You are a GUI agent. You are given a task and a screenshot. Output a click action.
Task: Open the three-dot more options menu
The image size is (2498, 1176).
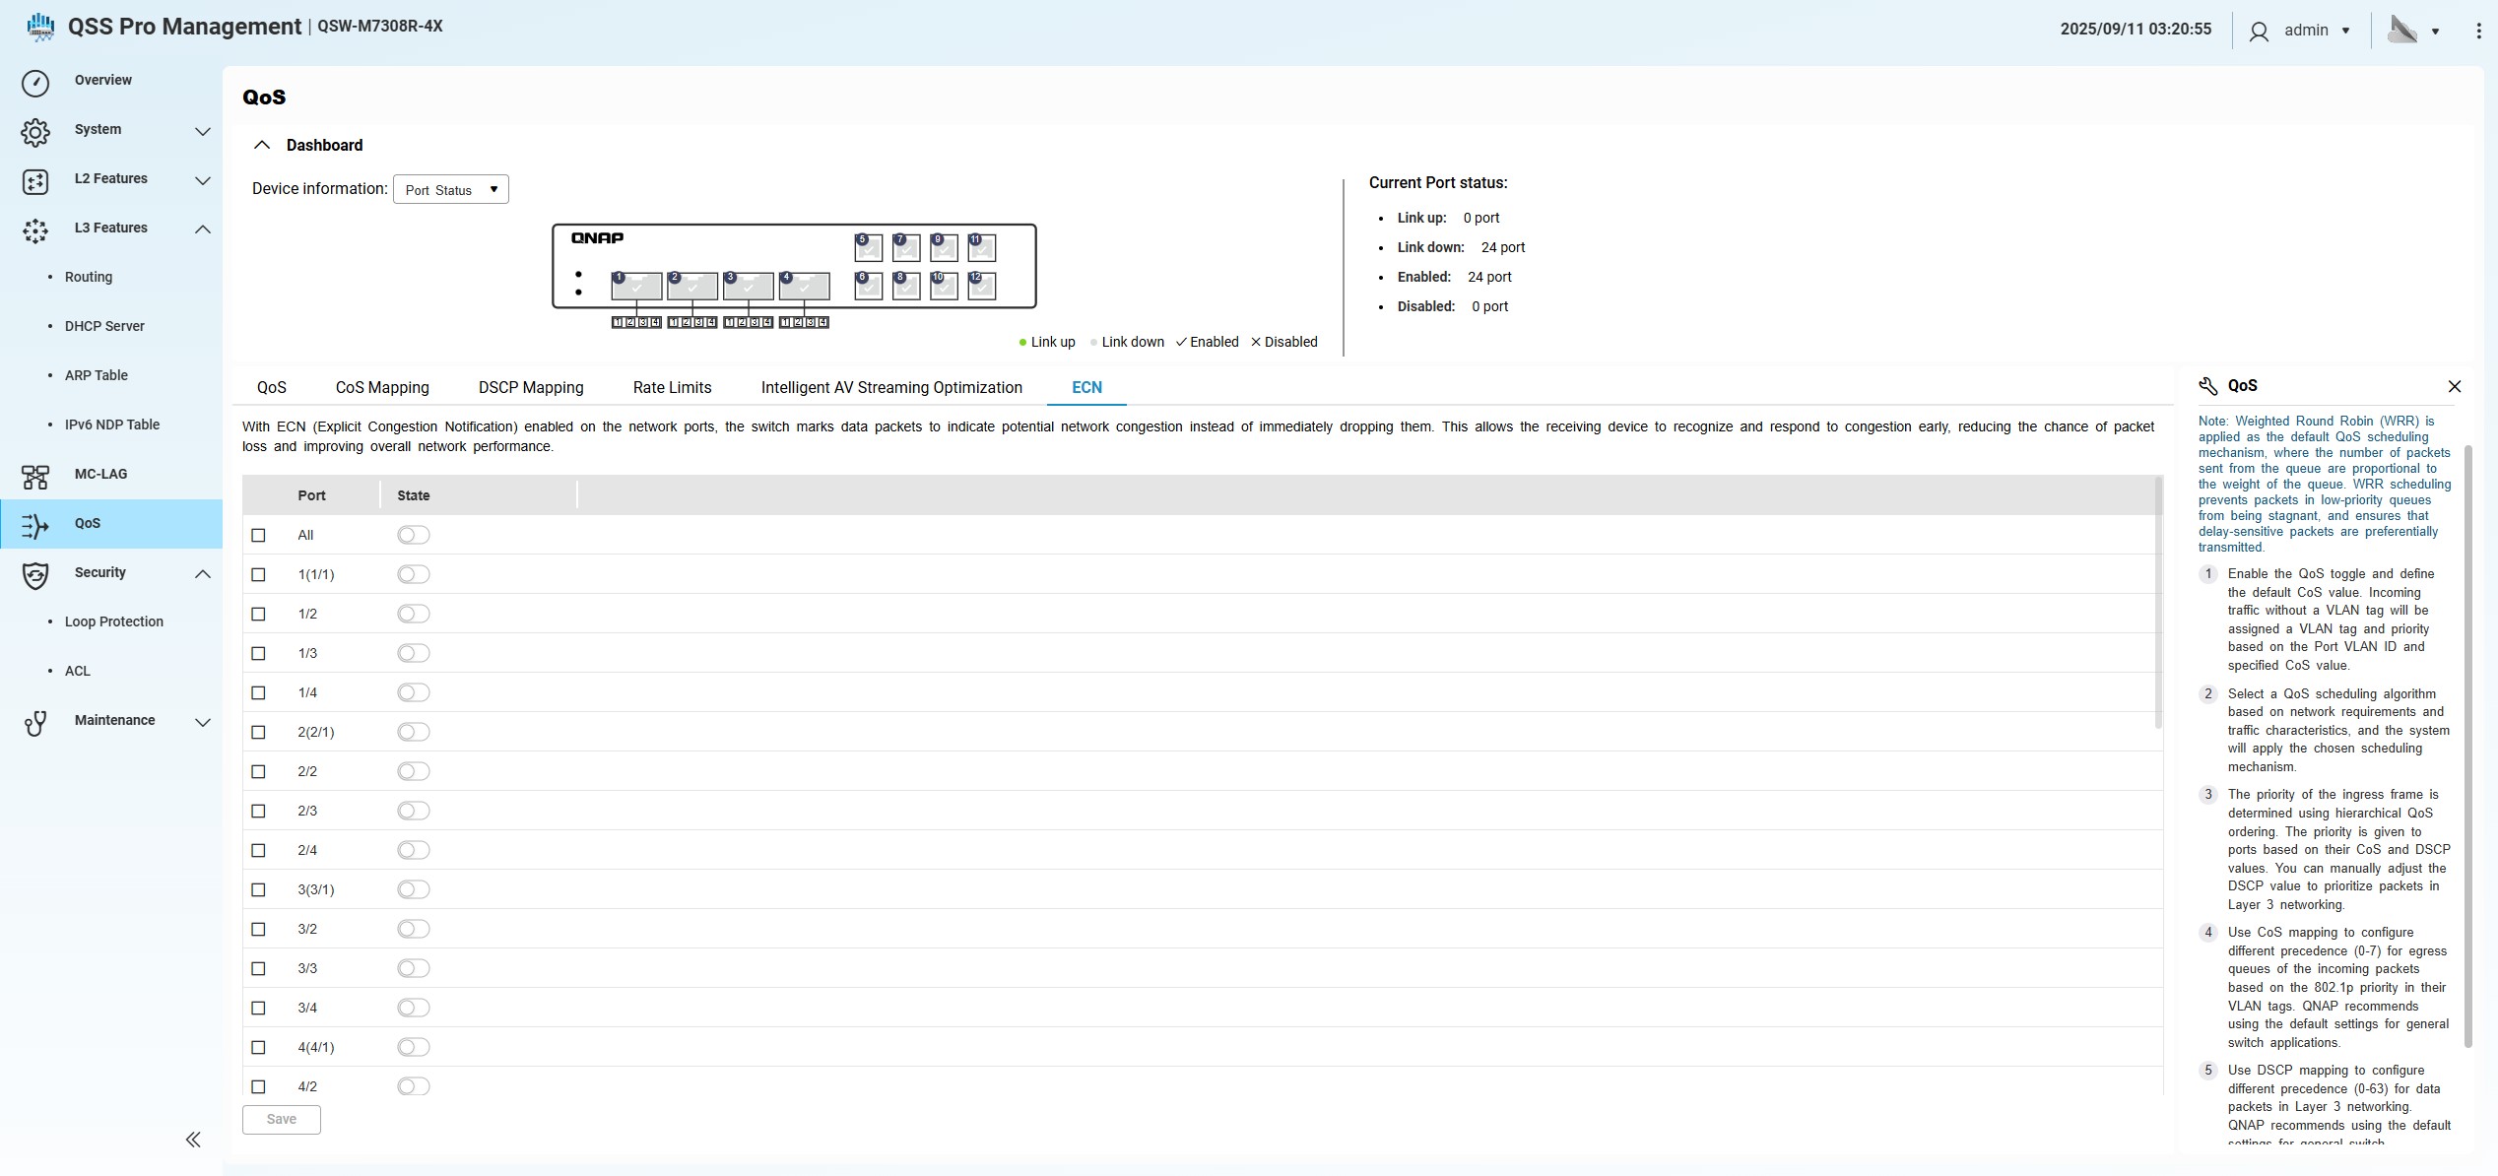click(2478, 31)
